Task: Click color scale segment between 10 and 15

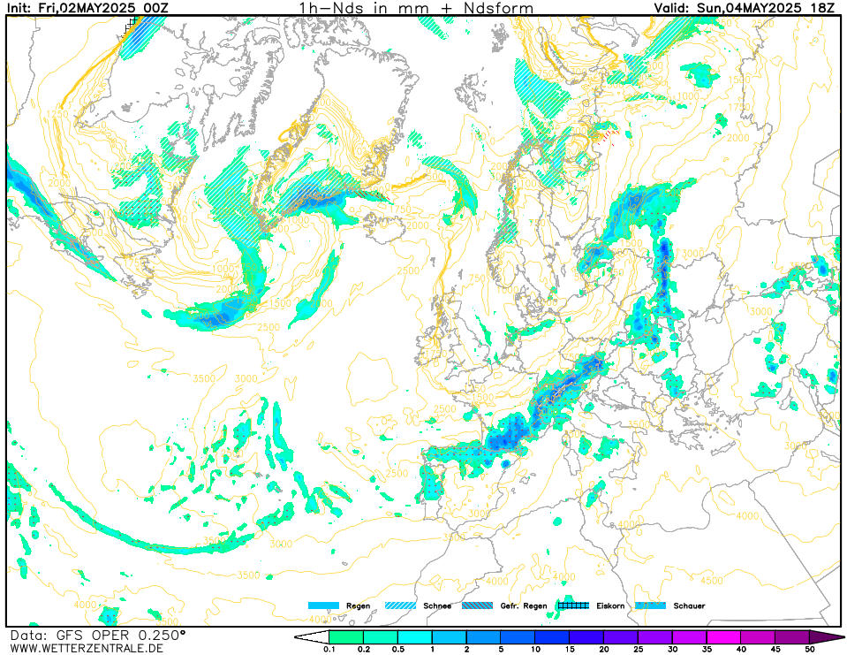Action: (553, 636)
